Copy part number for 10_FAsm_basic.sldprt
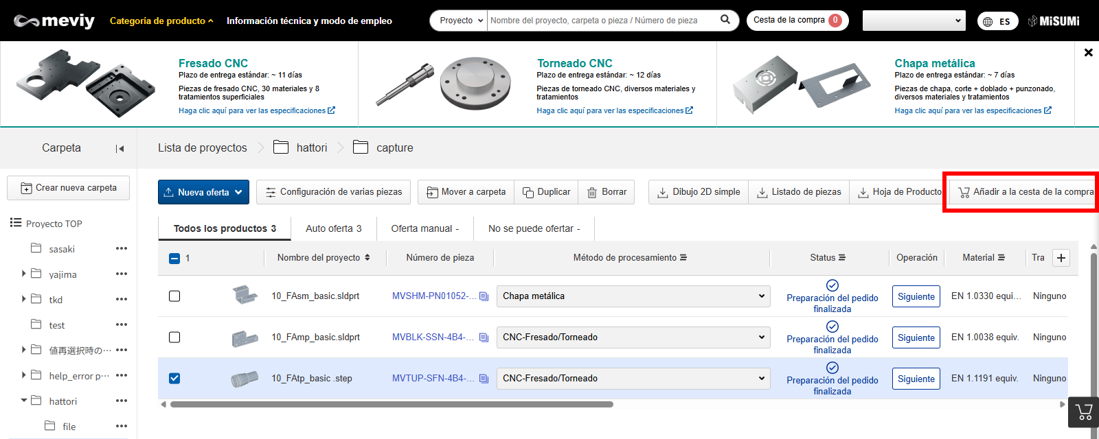This screenshot has width=1099, height=439. point(484,296)
